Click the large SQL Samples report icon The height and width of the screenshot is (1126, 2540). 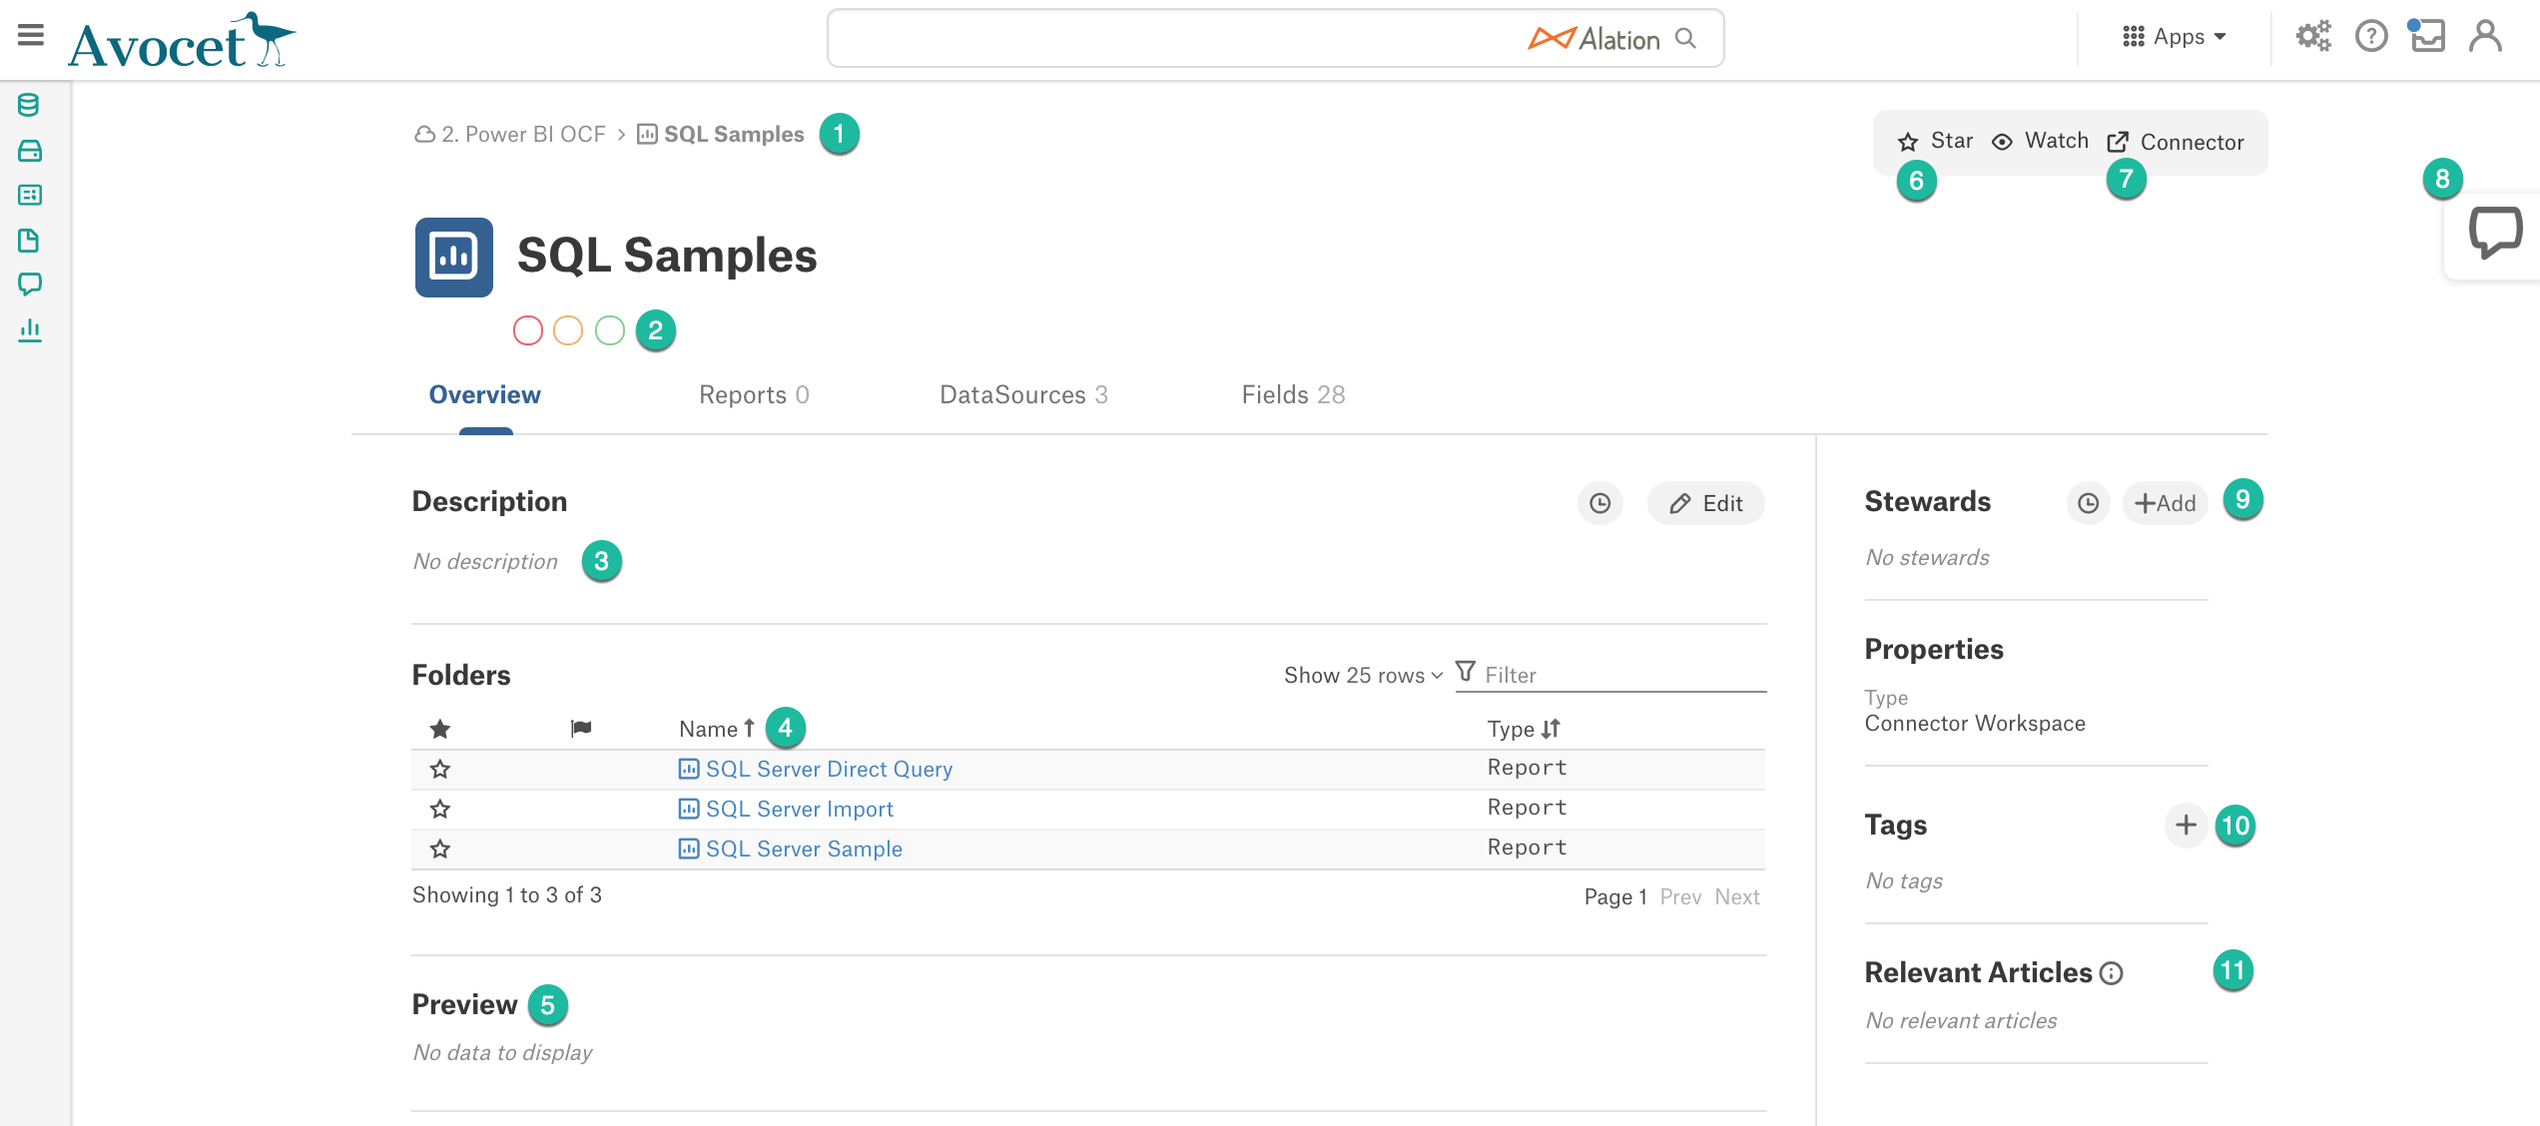coord(454,257)
